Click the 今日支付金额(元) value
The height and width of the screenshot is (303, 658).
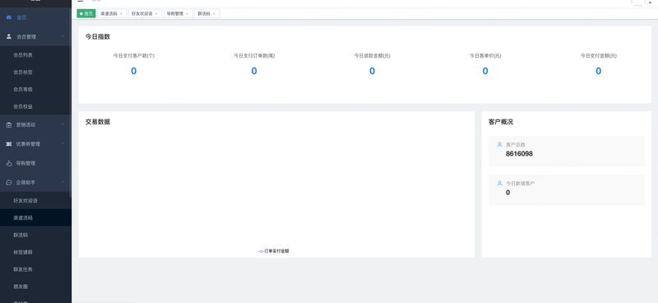599,71
